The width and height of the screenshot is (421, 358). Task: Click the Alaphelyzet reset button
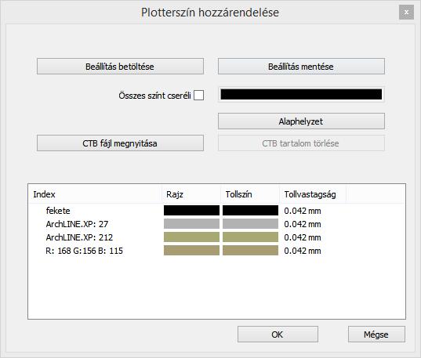301,121
